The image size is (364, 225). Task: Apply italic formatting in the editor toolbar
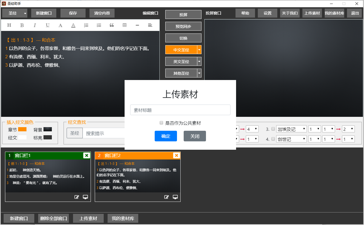pyautogui.click(x=35, y=25)
